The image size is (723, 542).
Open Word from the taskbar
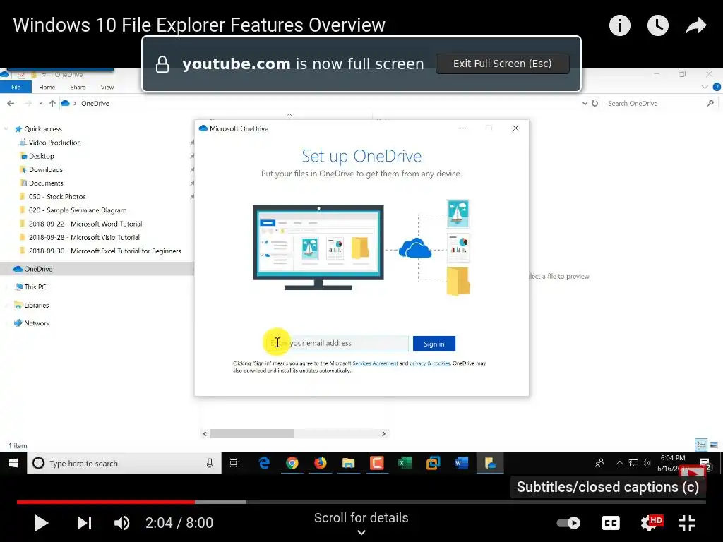coord(461,463)
